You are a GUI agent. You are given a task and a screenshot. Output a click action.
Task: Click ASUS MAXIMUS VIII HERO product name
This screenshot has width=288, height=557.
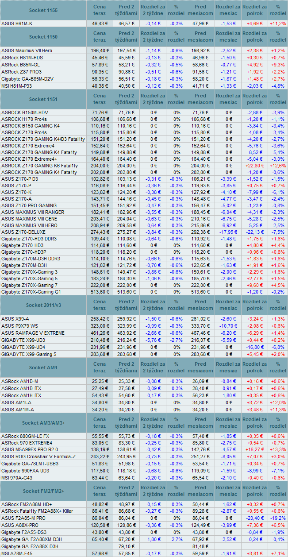(29, 225)
